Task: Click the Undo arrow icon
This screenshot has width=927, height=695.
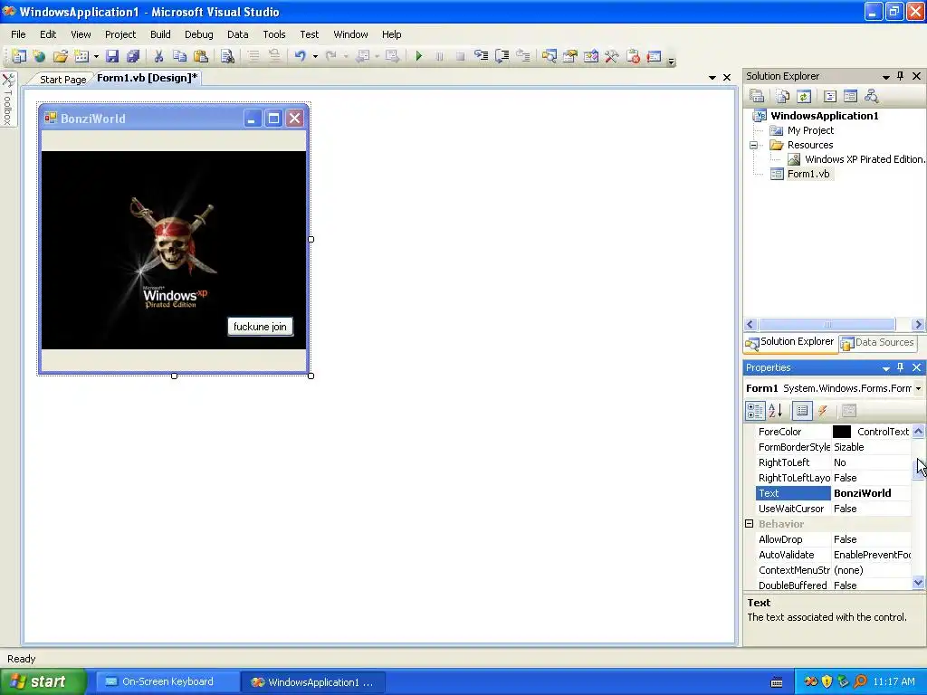Action: coord(301,56)
